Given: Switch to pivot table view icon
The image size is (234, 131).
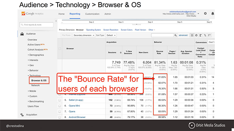Looking at the screenshot, I should coord(210,35).
